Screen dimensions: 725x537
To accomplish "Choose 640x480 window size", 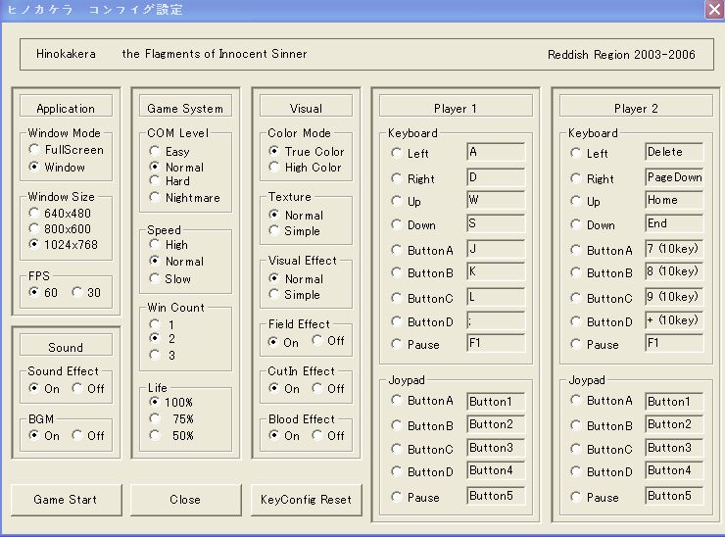I will tap(33, 213).
